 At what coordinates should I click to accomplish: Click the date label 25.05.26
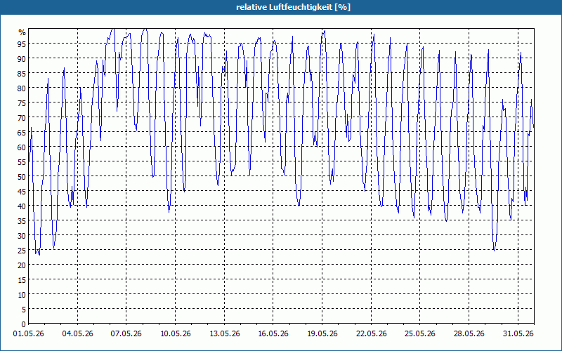[419, 334]
